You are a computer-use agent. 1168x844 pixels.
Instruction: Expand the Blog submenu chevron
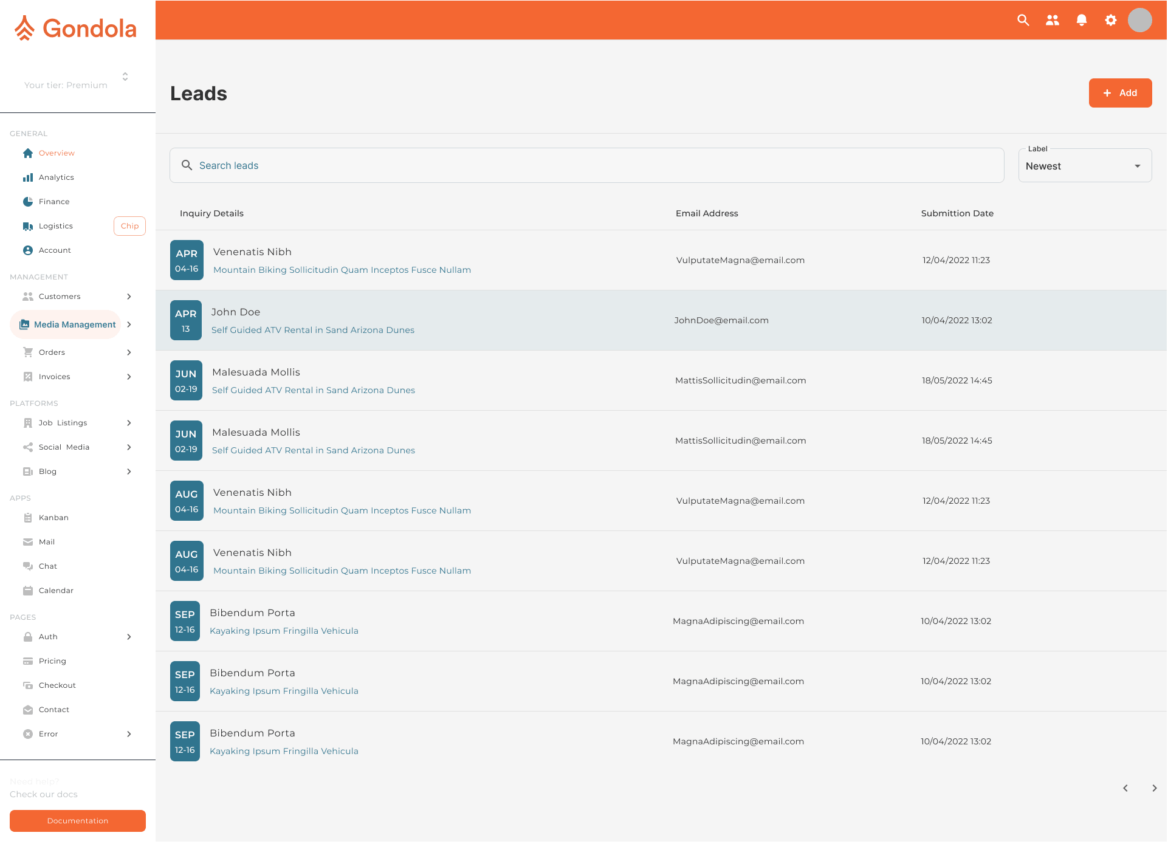[129, 472]
